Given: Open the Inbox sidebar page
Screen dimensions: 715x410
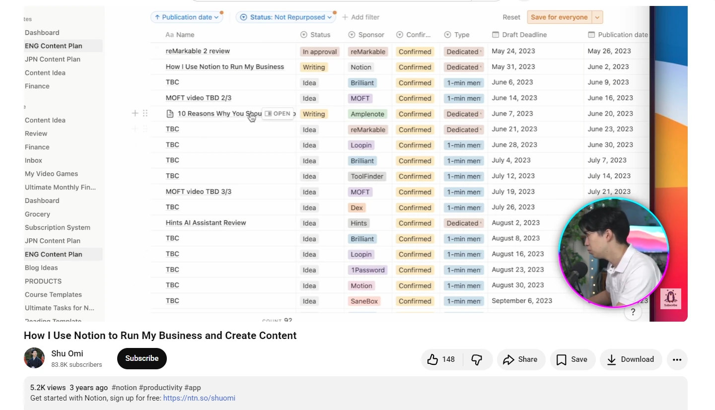Looking at the screenshot, I should 34,160.
